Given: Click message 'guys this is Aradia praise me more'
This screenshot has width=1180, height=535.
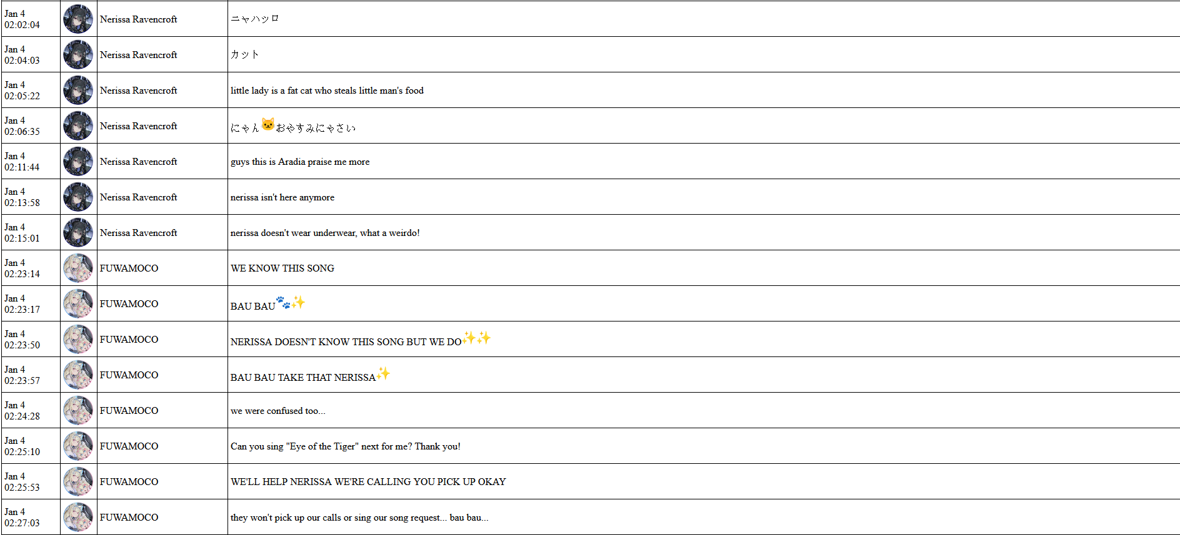Looking at the screenshot, I should [x=300, y=162].
